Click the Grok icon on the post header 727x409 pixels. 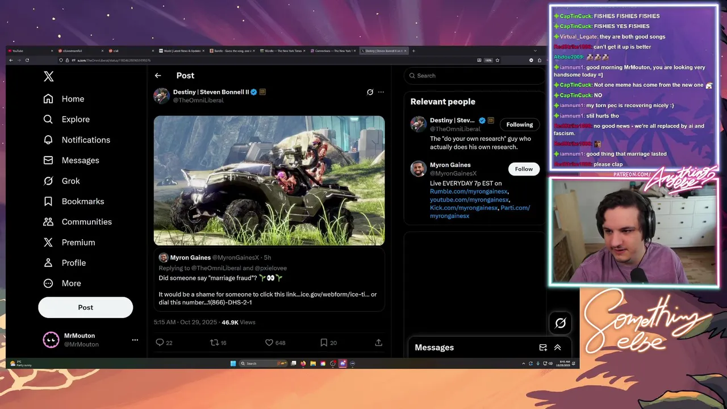(370, 92)
